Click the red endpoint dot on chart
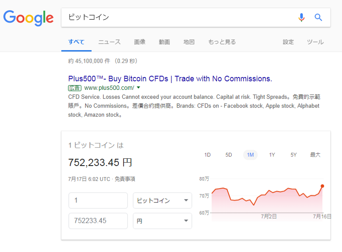This screenshot has height=252, width=342. pos(322,186)
